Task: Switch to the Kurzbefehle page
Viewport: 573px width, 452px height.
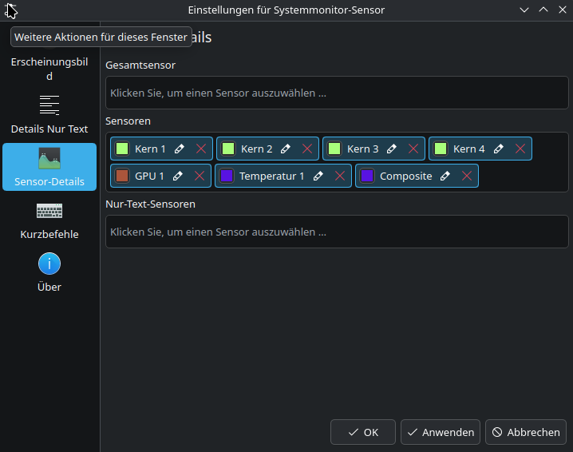Action: (49, 220)
